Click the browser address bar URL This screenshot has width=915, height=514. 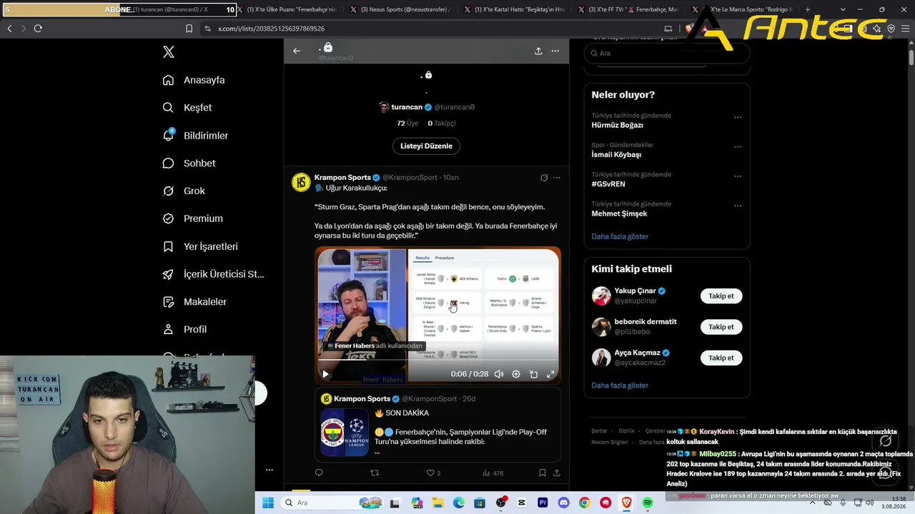click(271, 29)
